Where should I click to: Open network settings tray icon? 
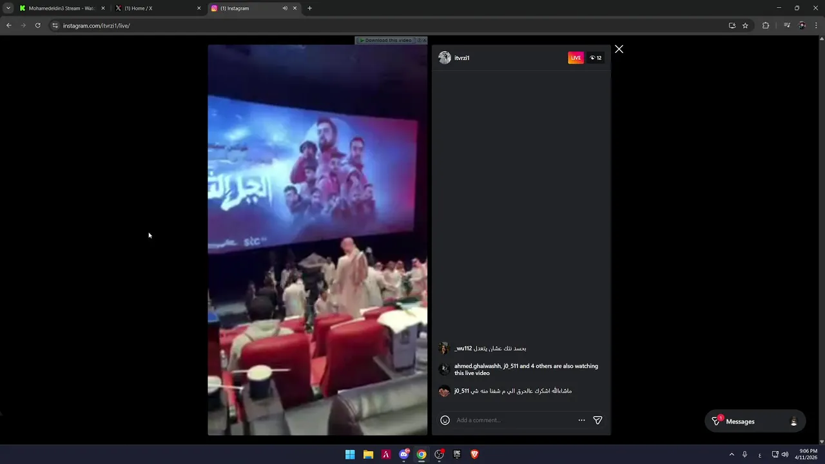pyautogui.click(x=775, y=454)
